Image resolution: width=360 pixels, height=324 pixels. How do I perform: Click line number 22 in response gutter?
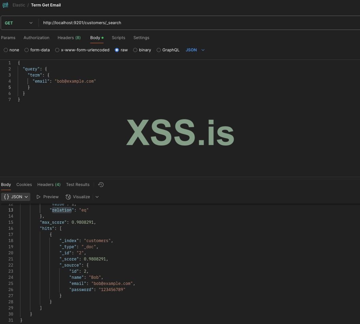[11, 265]
